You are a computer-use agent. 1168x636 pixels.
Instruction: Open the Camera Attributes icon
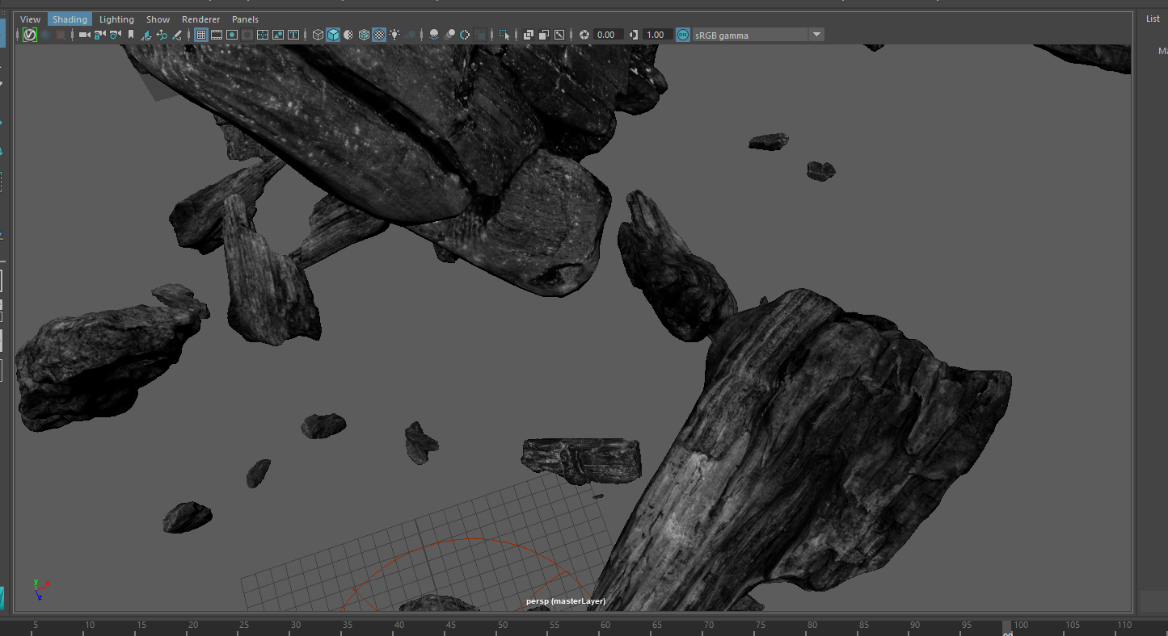click(x=115, y=35)
